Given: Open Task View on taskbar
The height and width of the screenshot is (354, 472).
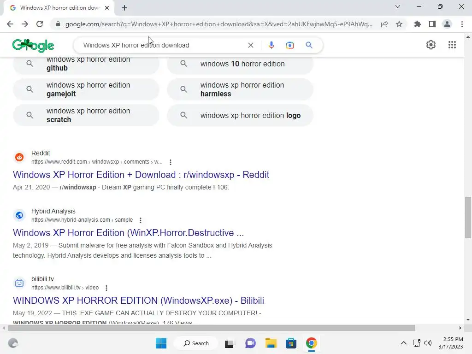Looking at the screenshot, I should (x=229, y=343).
